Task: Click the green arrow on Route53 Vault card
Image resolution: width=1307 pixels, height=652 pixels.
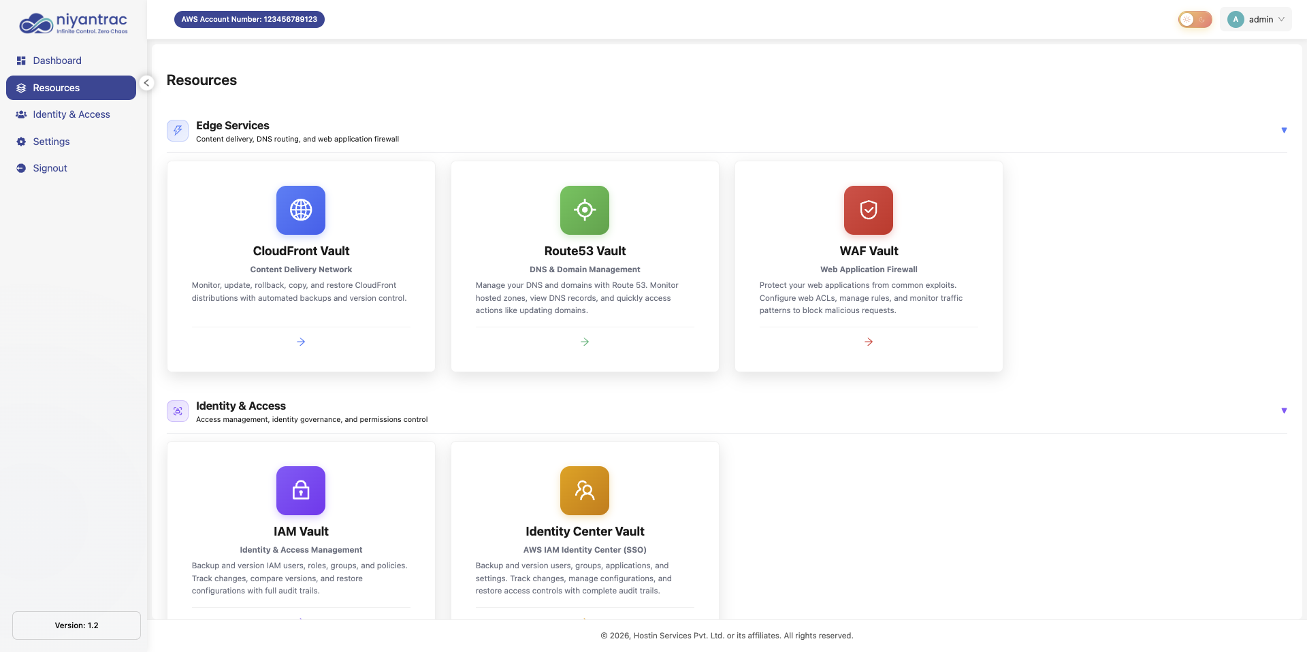Action: coord(585,342)
